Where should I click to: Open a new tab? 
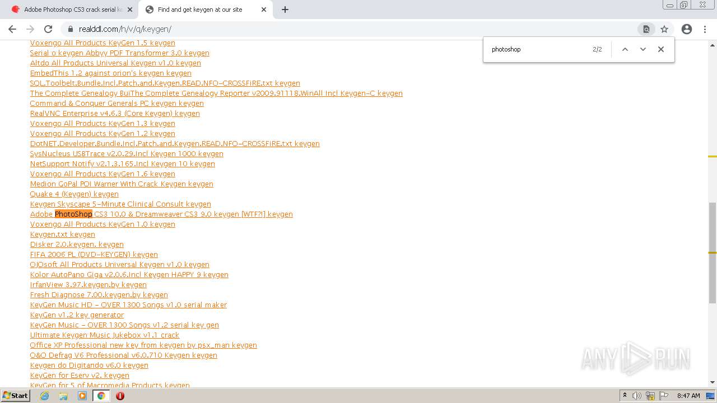coord(285,10)
